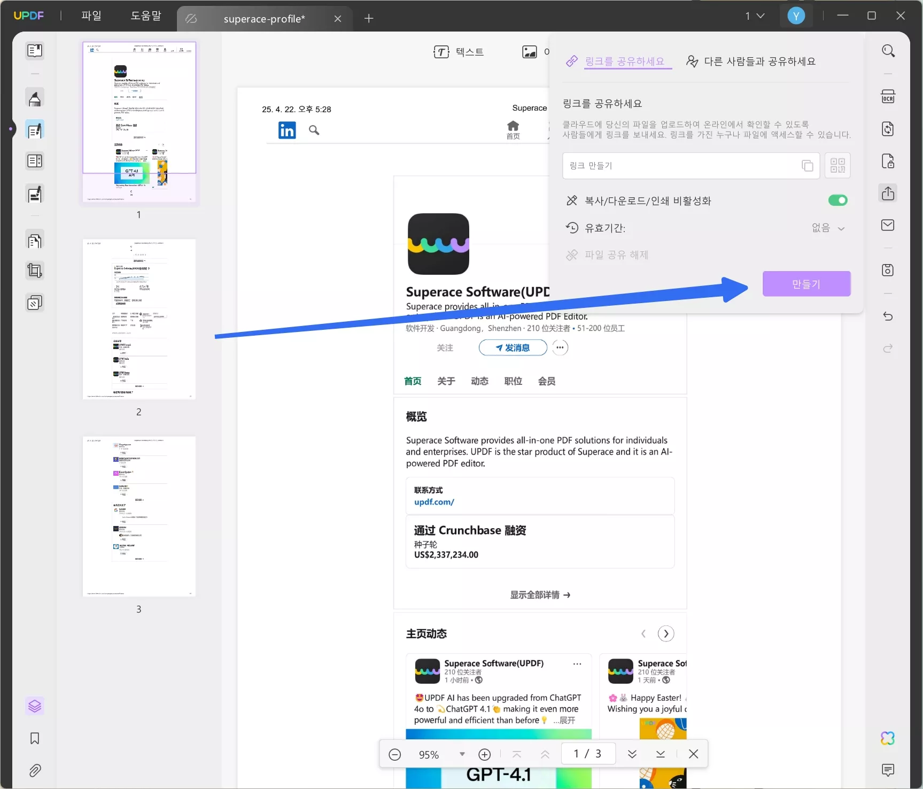Screen dimensions: 923x789
Task: Open the user account avatar Y
Action: [796, 16]
